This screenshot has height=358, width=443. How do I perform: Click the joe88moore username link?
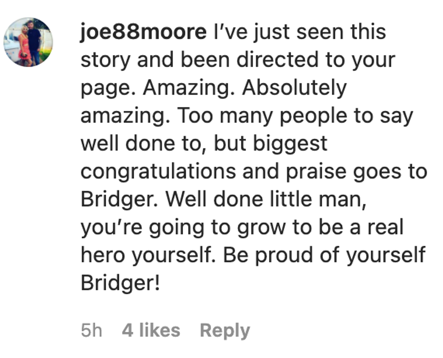point(143,32)
